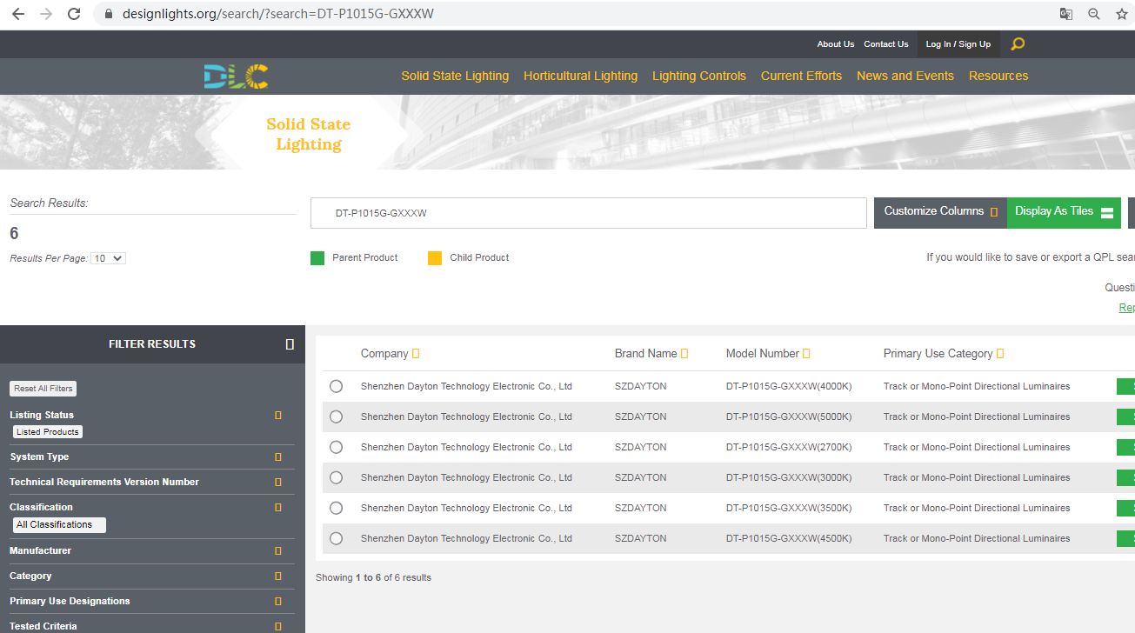
Task: Click SZDAYTON brand in the 5000K row
Action: pos(641,417)
